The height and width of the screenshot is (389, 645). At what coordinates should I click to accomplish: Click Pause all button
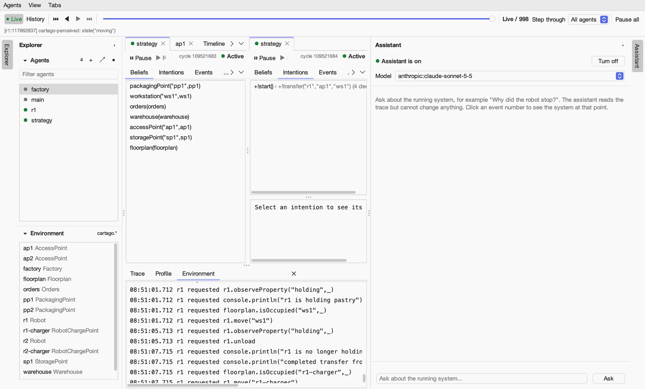627,19
